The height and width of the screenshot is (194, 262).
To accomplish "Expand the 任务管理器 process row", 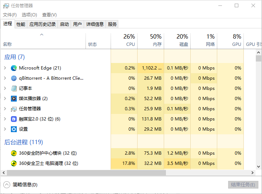I will [x=5, y=108].
